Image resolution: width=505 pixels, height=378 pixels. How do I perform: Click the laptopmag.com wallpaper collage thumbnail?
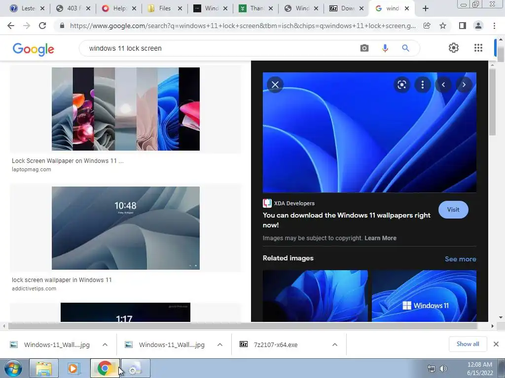[x=126, y=109]
